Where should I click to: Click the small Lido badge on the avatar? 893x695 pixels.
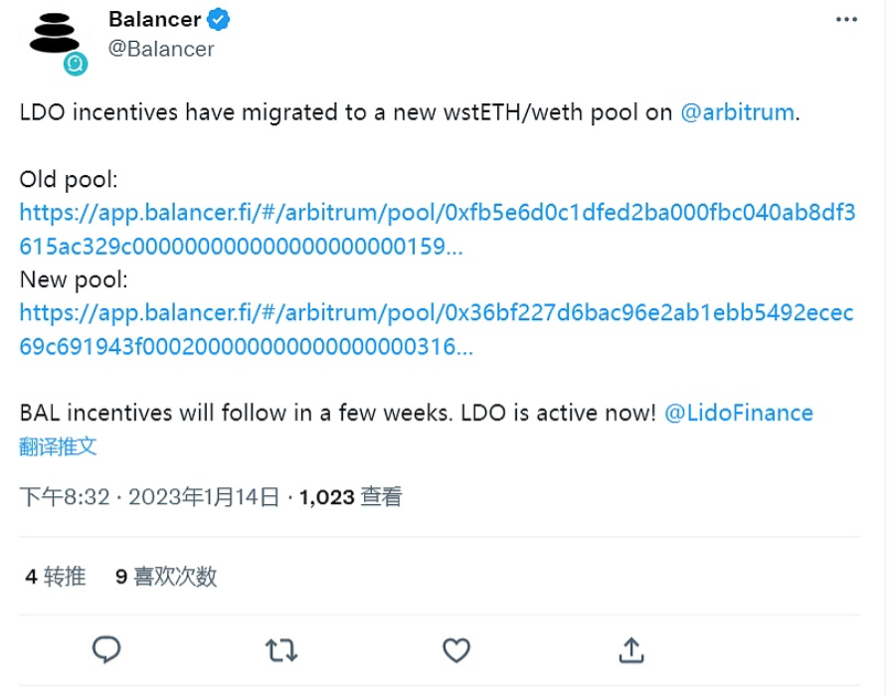click(75, 63)
